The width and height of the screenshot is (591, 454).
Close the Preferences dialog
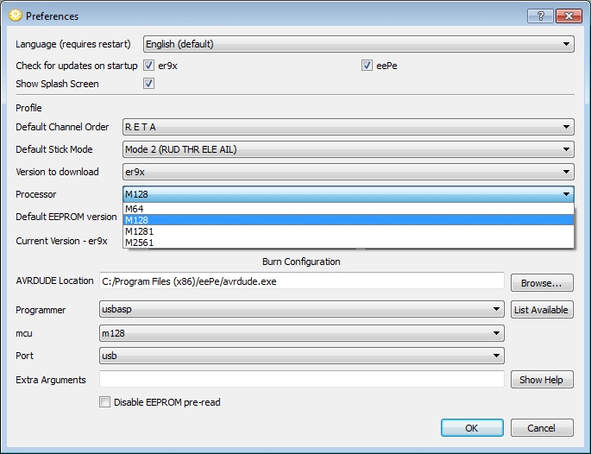coord(569,16)
